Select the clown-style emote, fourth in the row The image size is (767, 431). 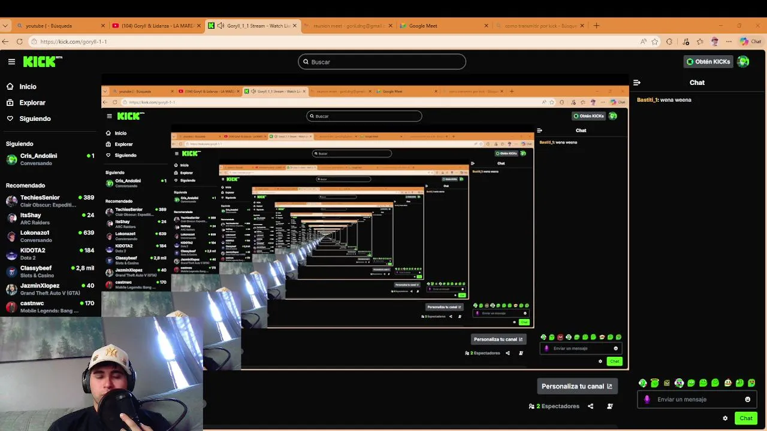point(679,383)
